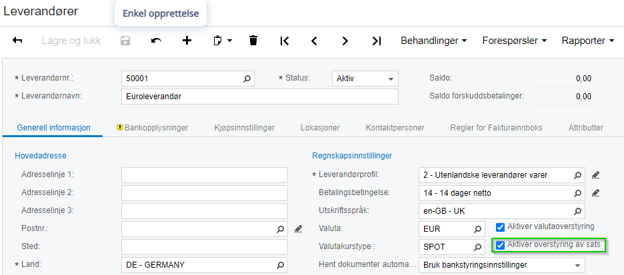Expand the Forespørsler menu

(515, 41)
